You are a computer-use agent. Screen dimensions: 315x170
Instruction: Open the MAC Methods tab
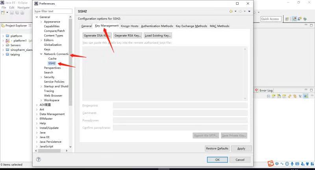pyautogui.click(x=219, y=26)
